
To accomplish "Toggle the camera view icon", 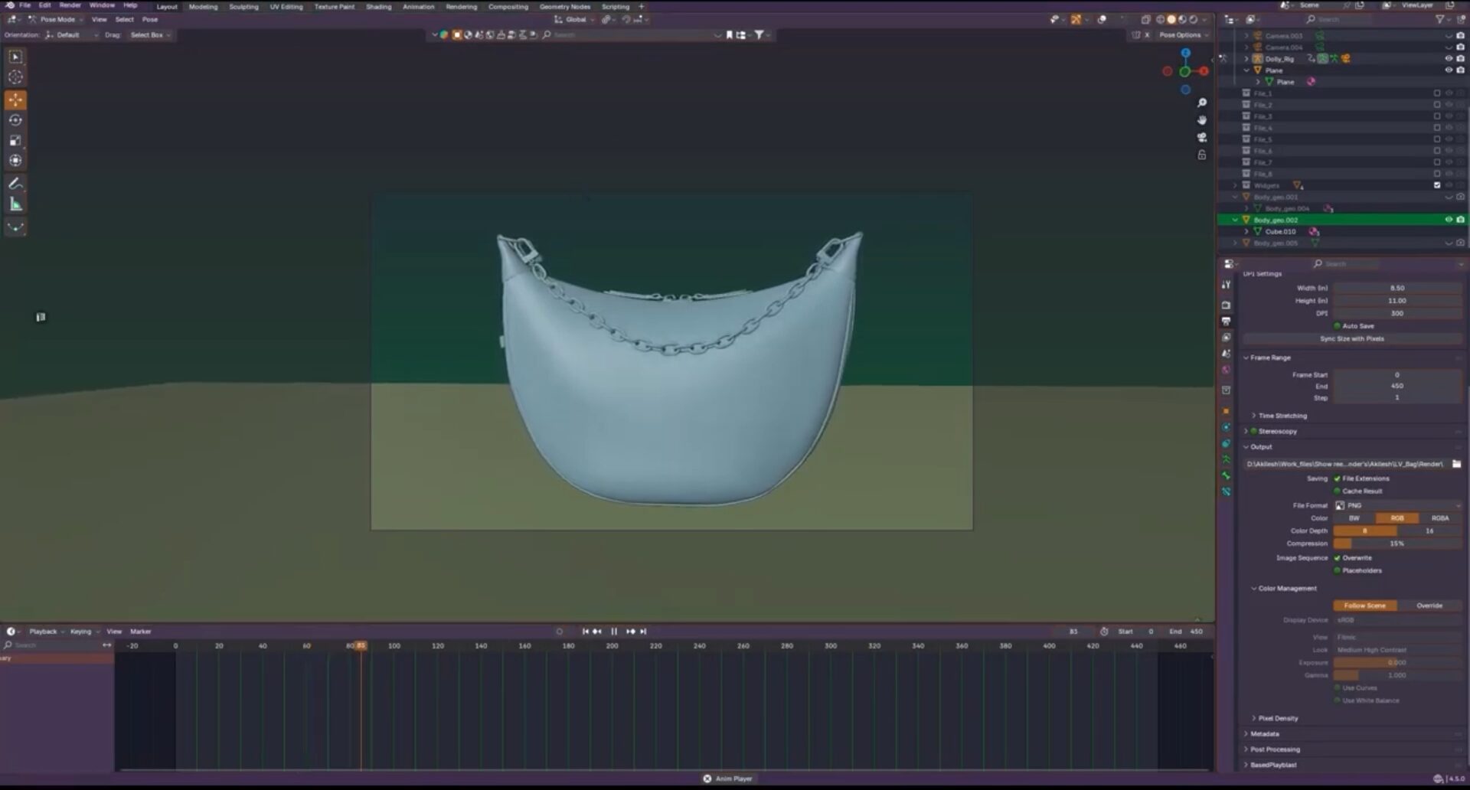I will (1202, 137).
